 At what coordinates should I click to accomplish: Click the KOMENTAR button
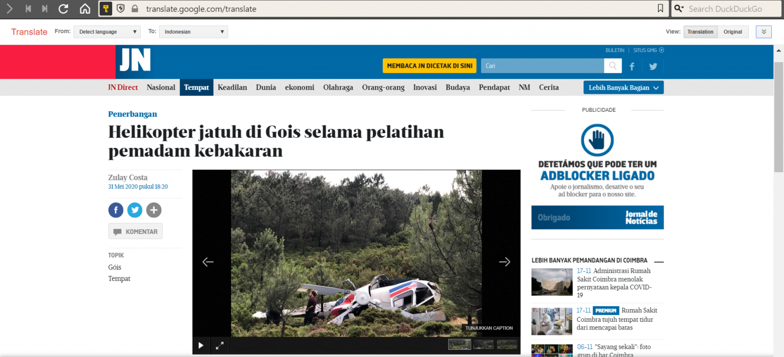tap(135, 232)
